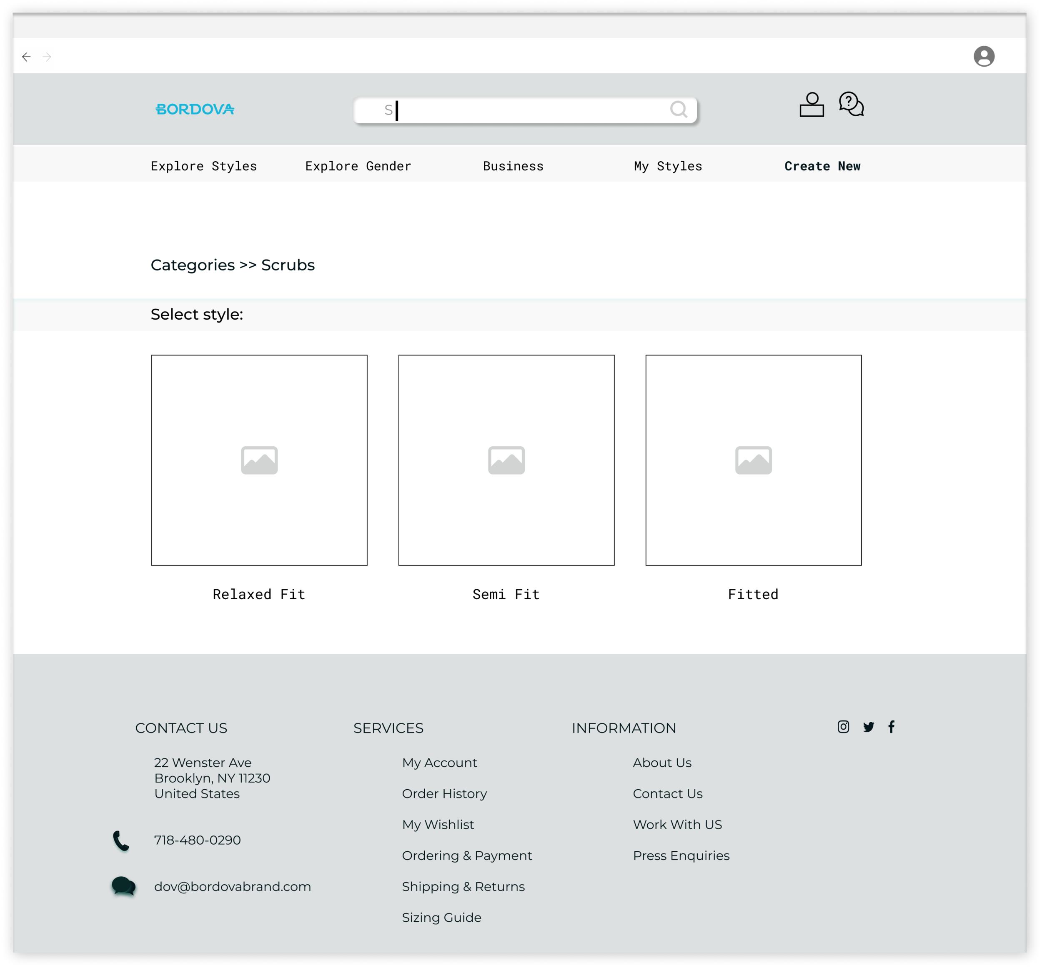Select the Relaxed Fit thumbnail
This screenshot has height=968, width=1042.
(x=259, y=460)
